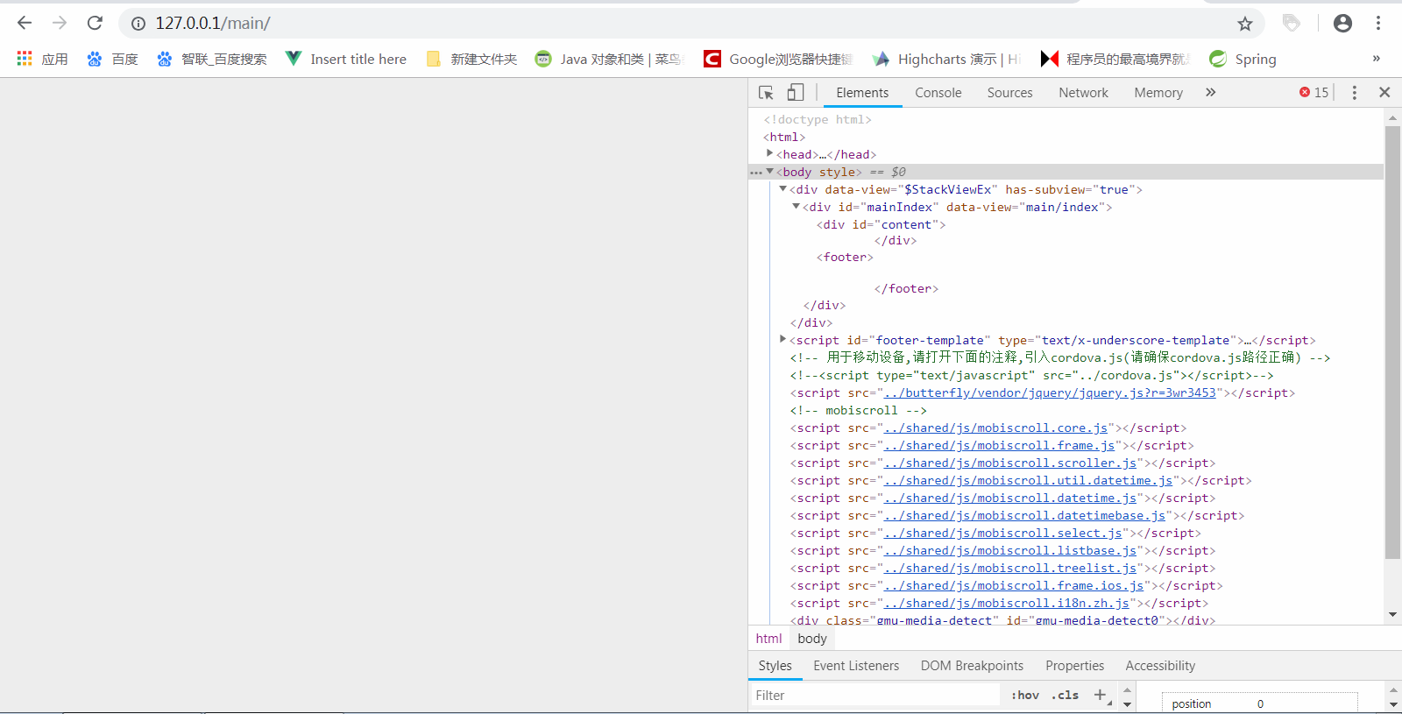The height and width of the screenshot is (714, 1402).
Task: Go back to the previous page
Action: (25, 23)
